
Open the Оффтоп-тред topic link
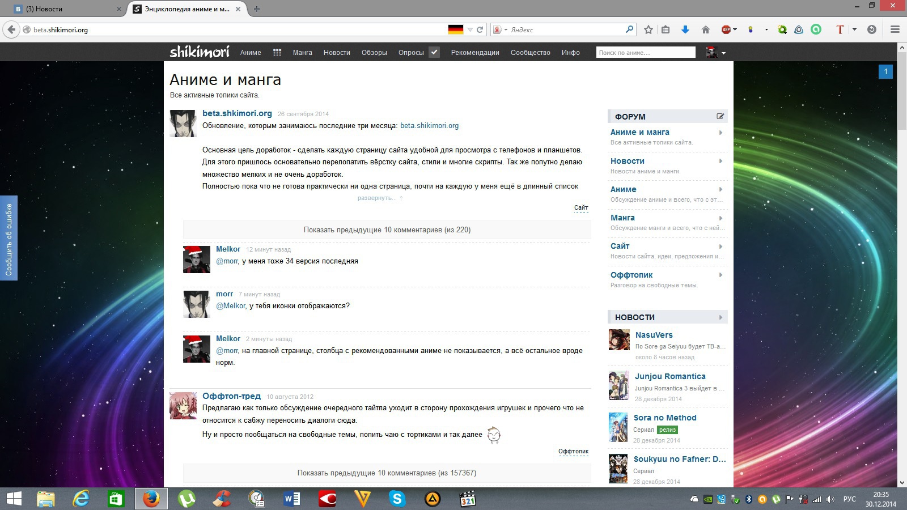(231, 396)
